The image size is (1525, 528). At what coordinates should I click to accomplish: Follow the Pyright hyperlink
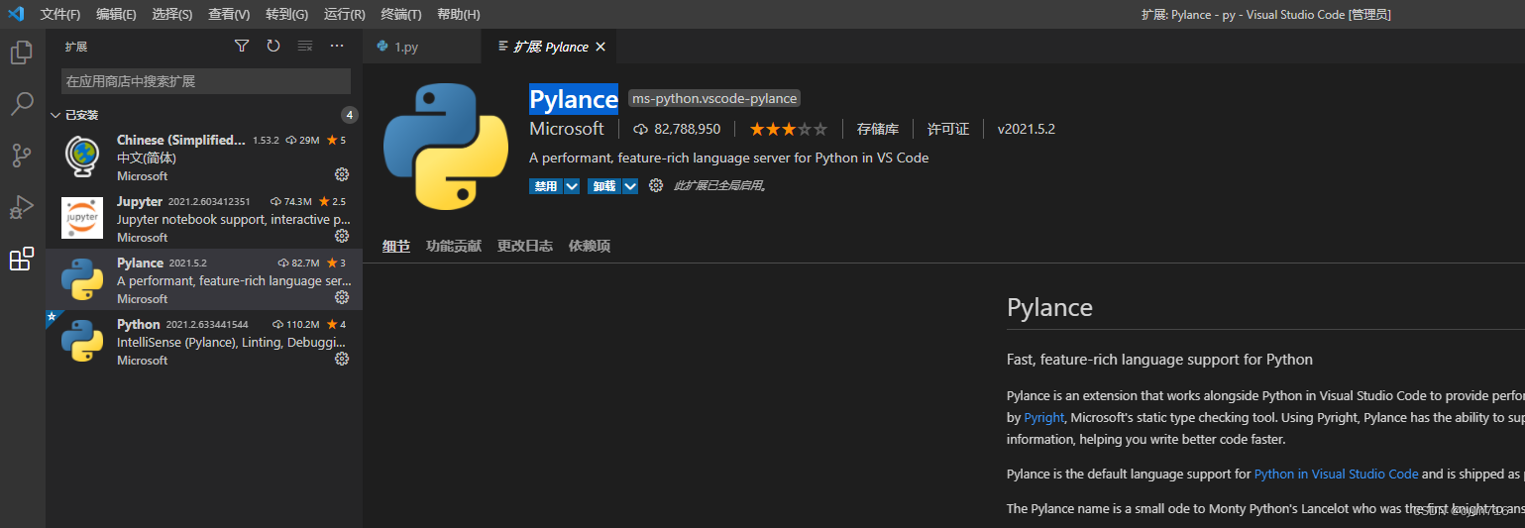tap(1044, 417)
